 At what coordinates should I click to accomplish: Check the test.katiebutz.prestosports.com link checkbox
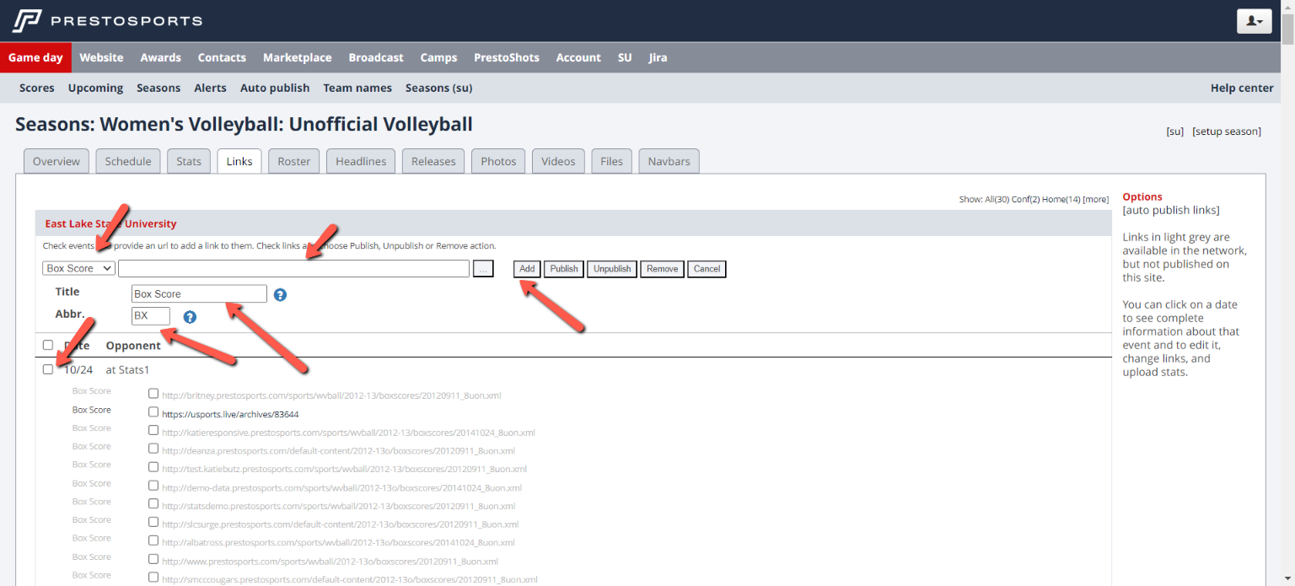point(153,467)
